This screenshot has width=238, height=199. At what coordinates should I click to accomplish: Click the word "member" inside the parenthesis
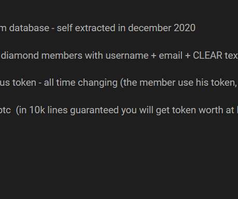[x=157, y=83]
